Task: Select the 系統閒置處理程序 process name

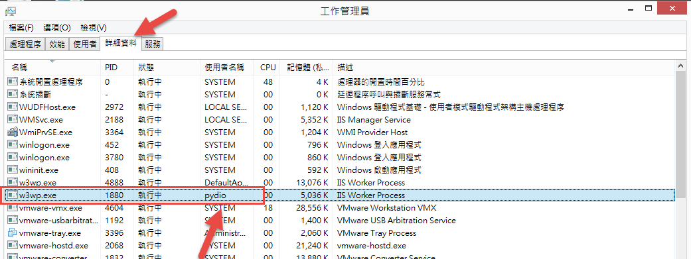Action: pos(51,81)
